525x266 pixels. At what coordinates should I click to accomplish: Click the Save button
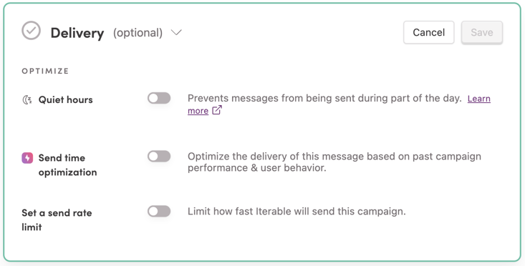(x=482, y=32)
